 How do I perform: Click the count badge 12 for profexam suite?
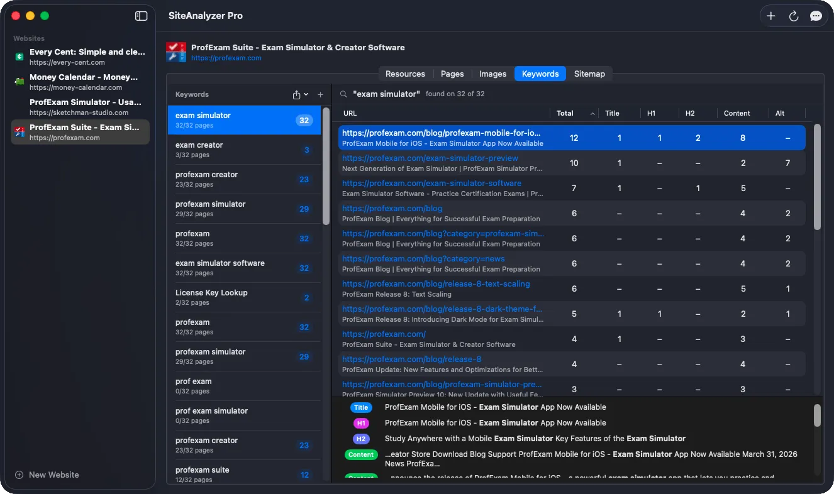(x=304, y=475)
